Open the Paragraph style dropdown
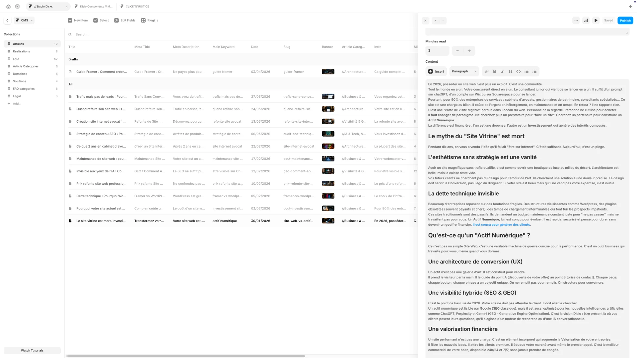Screen dimensions: 637x358 point(464,71)
